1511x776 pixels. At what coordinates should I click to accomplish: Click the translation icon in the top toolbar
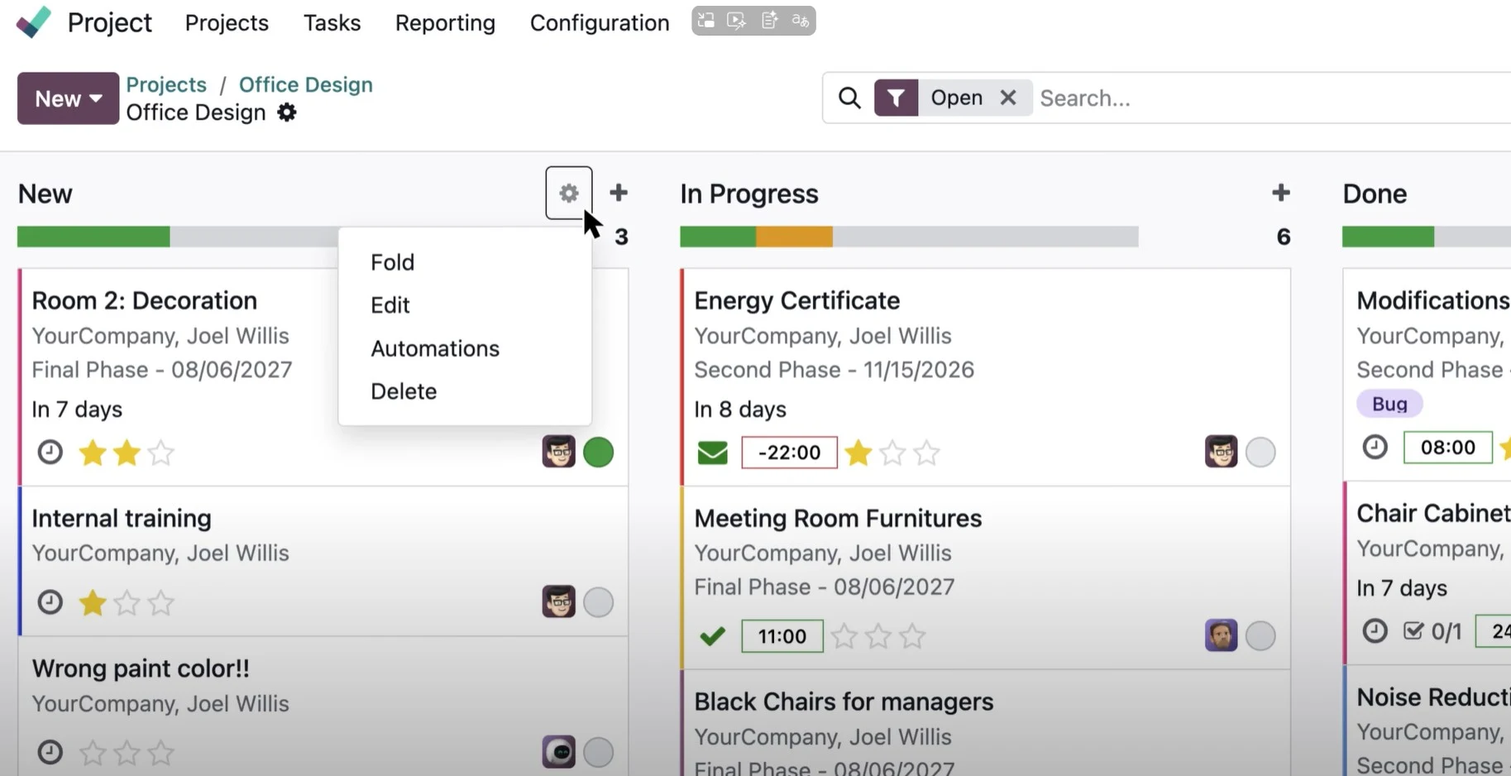[x=800, y=21]
